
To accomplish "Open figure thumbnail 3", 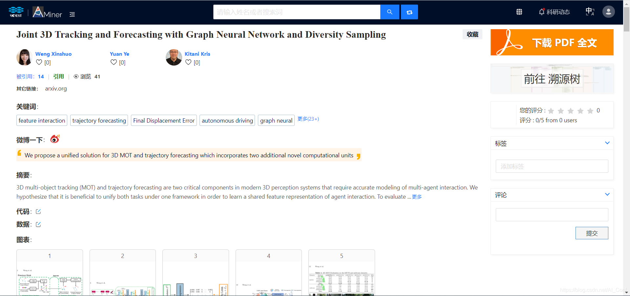I will point(196,273).
